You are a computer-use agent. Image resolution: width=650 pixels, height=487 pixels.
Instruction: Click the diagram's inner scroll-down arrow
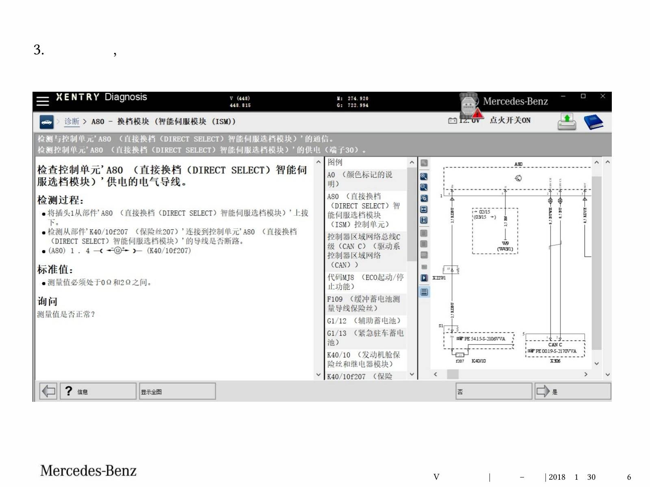point(596,364)
